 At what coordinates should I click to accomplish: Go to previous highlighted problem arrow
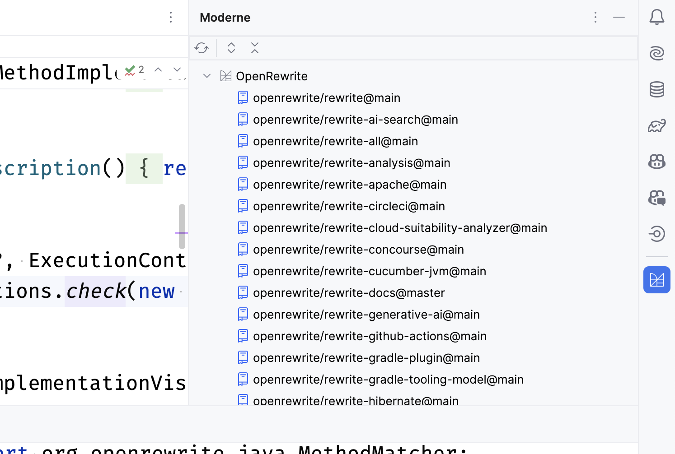click(x=158, y=69)
